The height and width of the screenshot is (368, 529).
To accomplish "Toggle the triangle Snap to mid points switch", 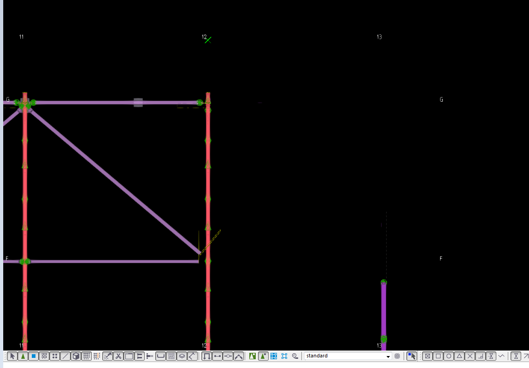I will click(x=459, y=356).
